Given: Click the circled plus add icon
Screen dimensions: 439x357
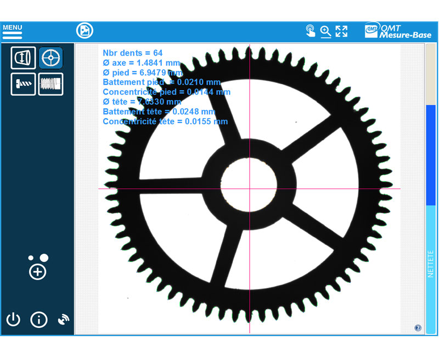Looking at the screenshot, I should [38, 271].
